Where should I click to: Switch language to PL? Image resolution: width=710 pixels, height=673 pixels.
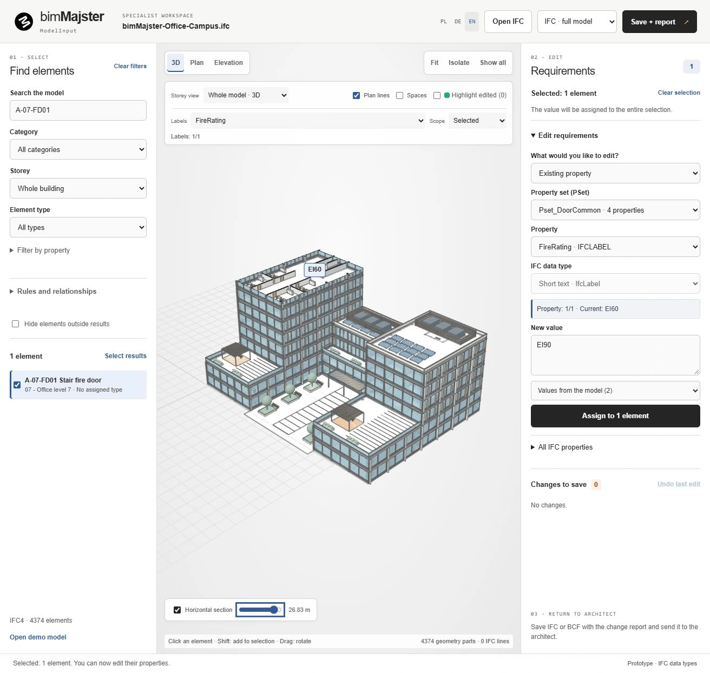tap(444, 22)
